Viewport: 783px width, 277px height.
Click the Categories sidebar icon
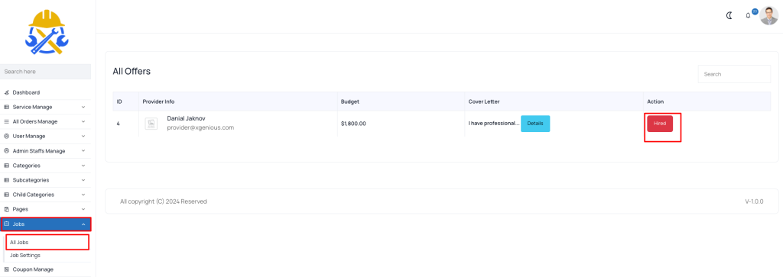click(6, 166)
